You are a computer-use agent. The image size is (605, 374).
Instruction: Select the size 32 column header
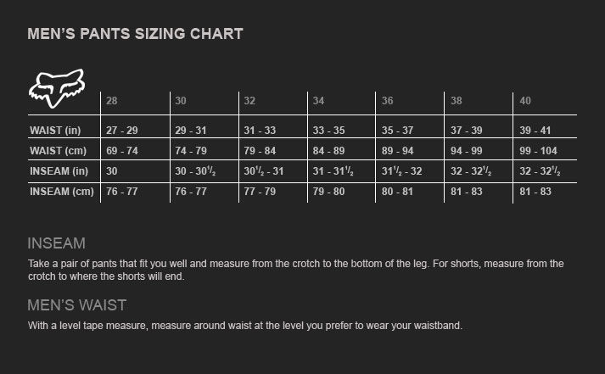click(249, 101)
